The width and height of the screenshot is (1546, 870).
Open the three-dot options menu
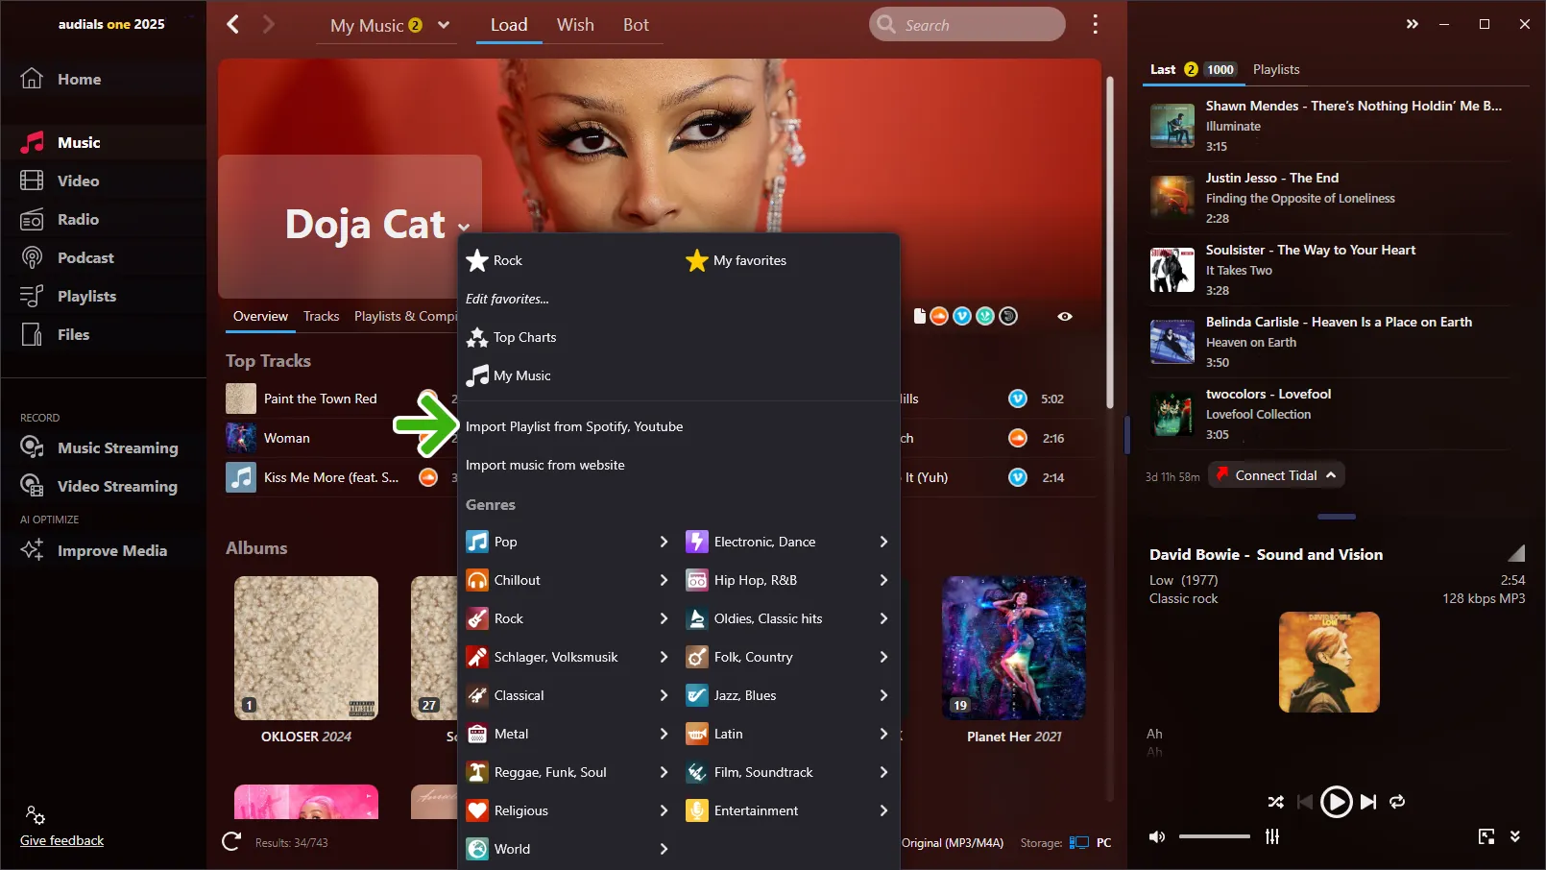[x=1095, y=24]
